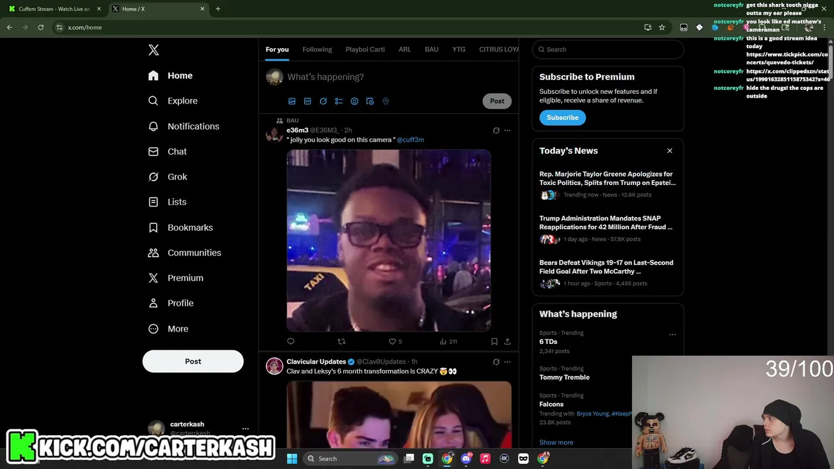Open Grok in sidebar
The height and width of the screenshot is (469, 834).
point(167,177)
